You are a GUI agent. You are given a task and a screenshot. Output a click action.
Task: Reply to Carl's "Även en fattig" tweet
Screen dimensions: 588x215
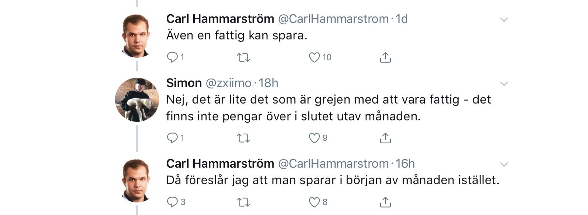pyautogui.click(x=172, y=57)
